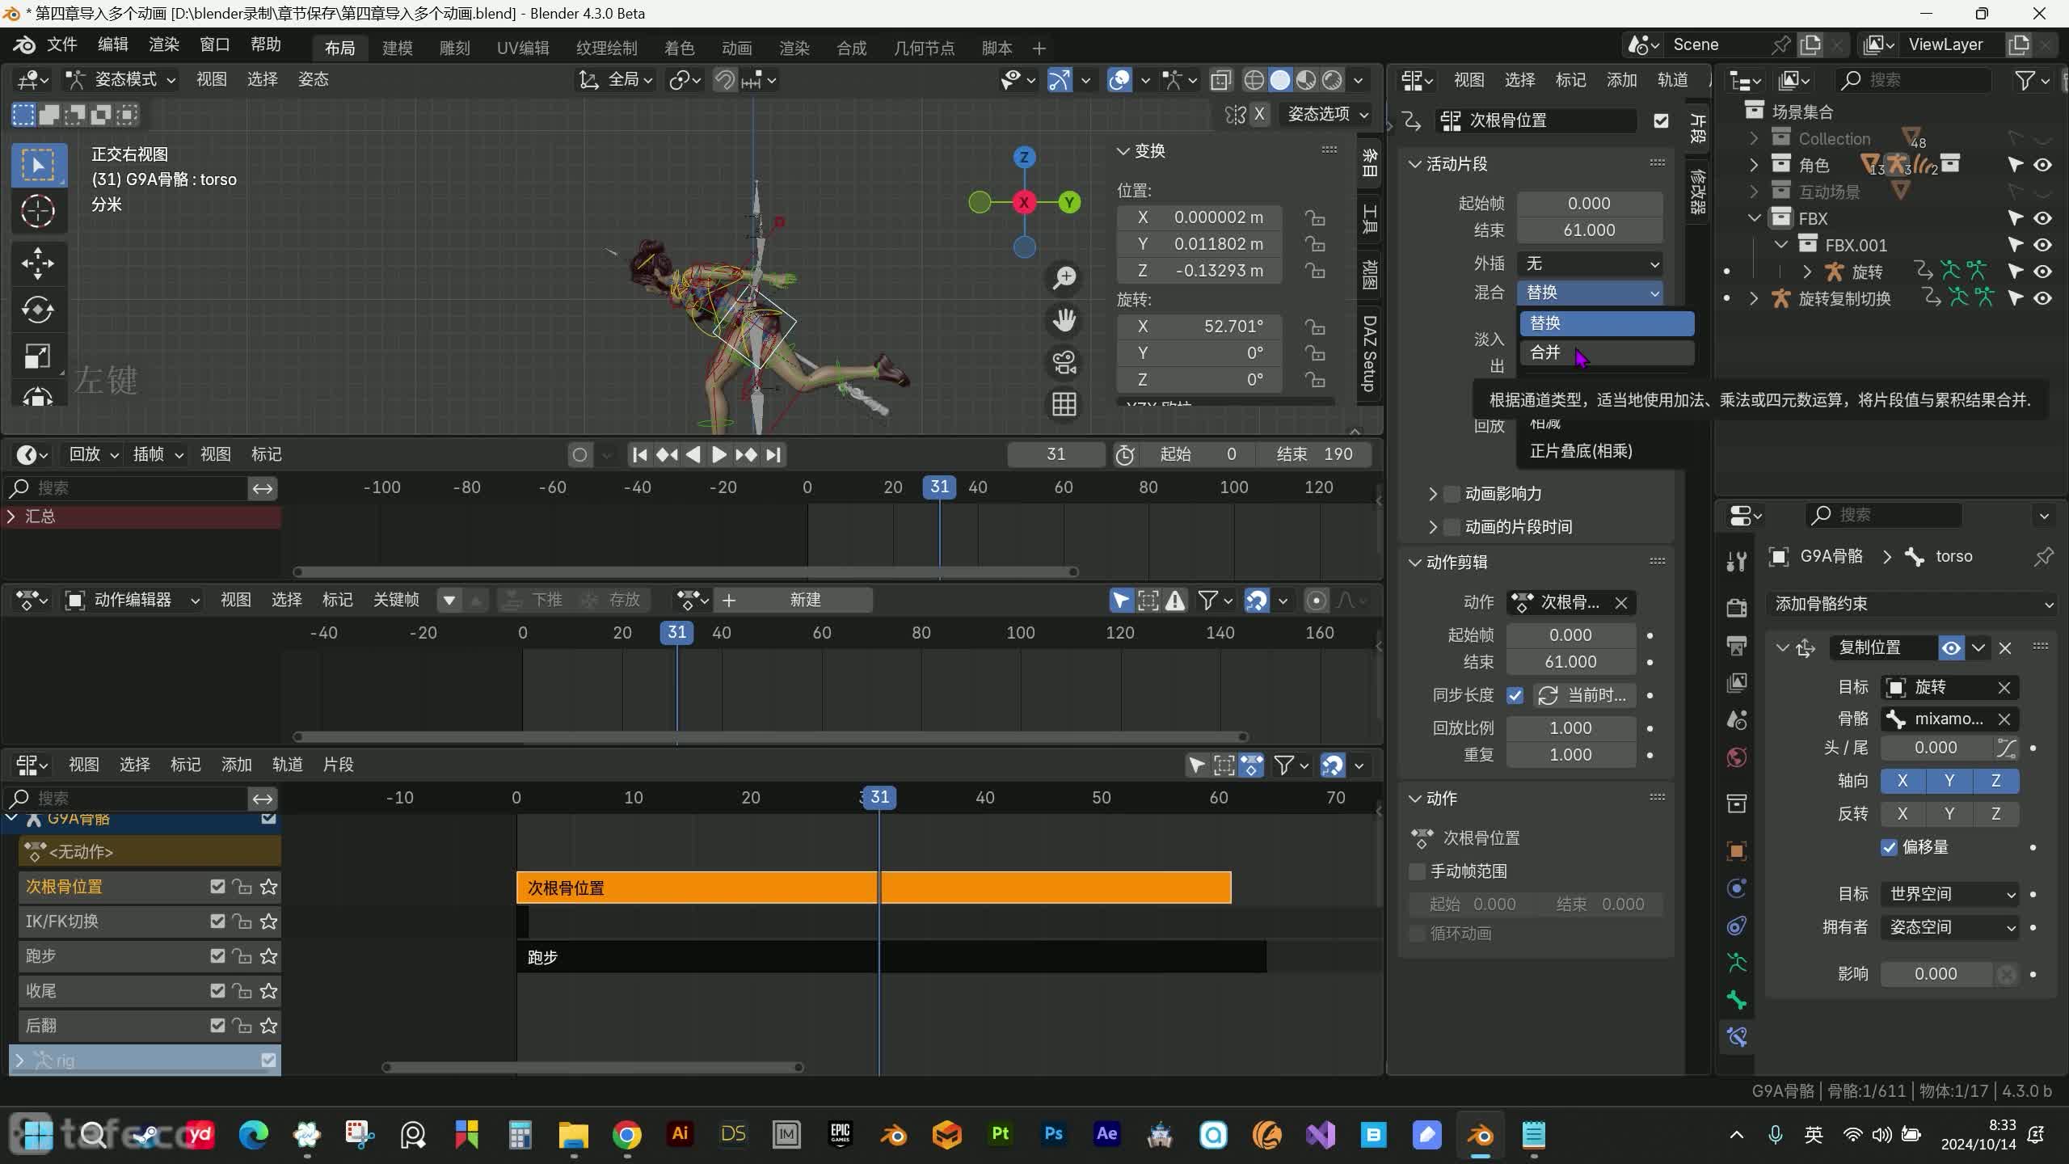
Task: Open the Bone properties tab
Action: [x=1736, y=1000]
